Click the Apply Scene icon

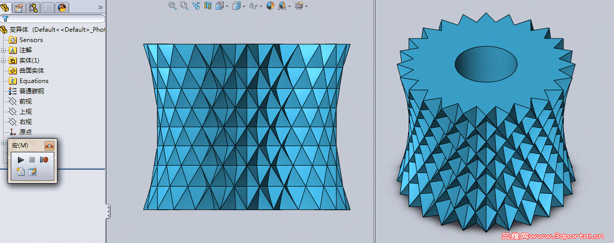pyautogui.click(x=282, y=6)
